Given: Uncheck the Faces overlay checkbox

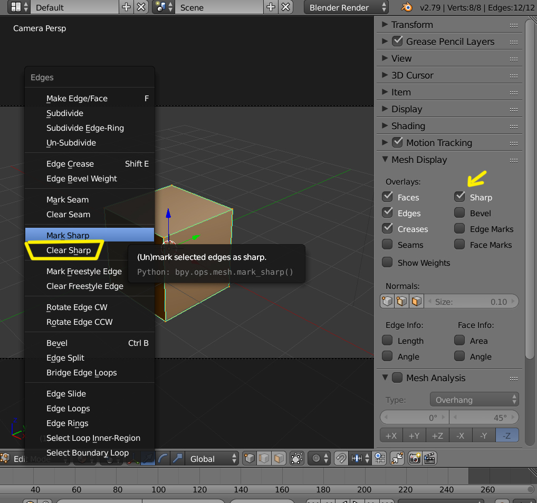Looking at the screenshot, I should point(387,197).
